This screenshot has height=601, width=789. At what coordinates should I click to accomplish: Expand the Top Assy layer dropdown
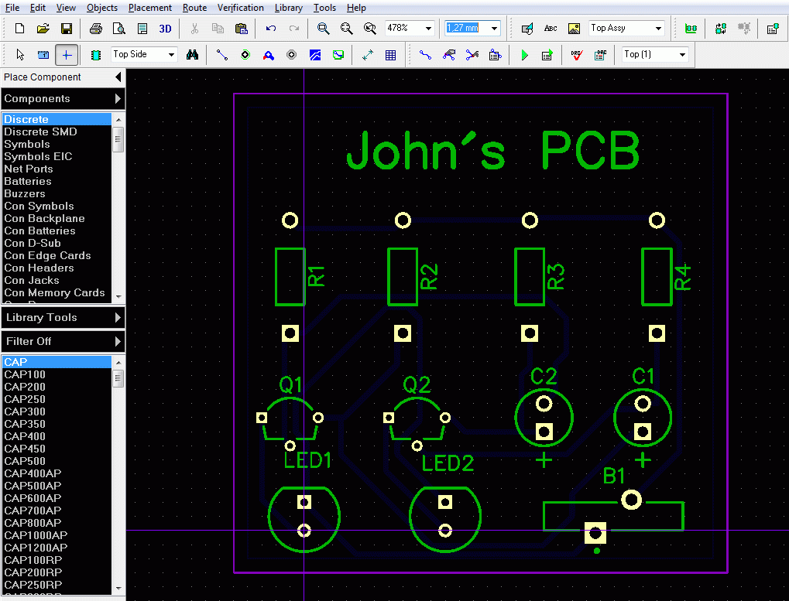click(658, 28)
